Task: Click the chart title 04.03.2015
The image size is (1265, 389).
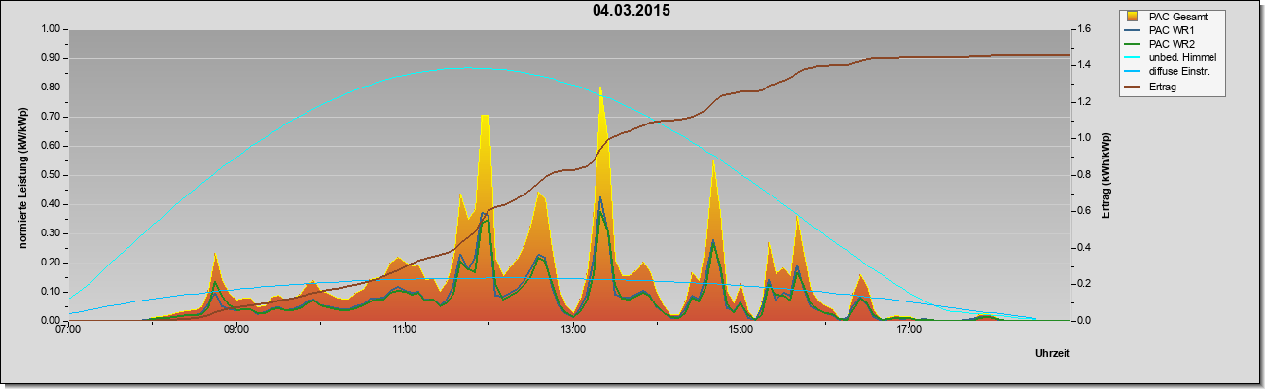Action: point(632,11)
